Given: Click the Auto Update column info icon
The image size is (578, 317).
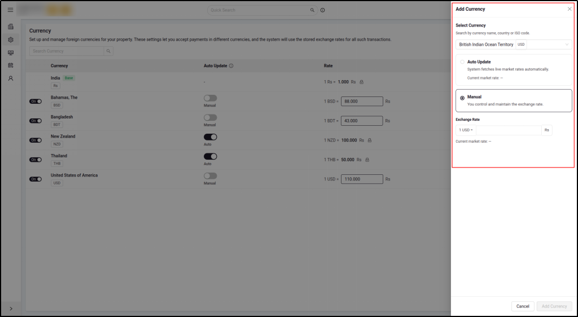Looking at the screenshot, I should [231, 66].
